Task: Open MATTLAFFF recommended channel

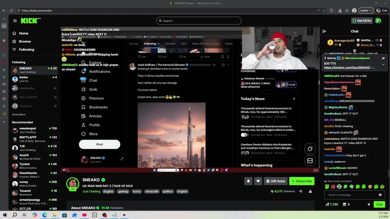Action: pyautogui.click(x=34, y=139)
